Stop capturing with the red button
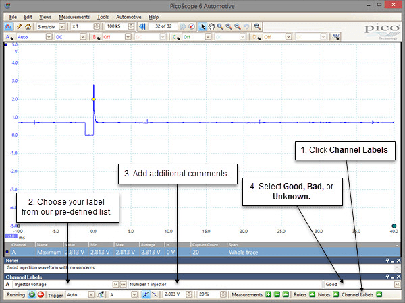 40,294
